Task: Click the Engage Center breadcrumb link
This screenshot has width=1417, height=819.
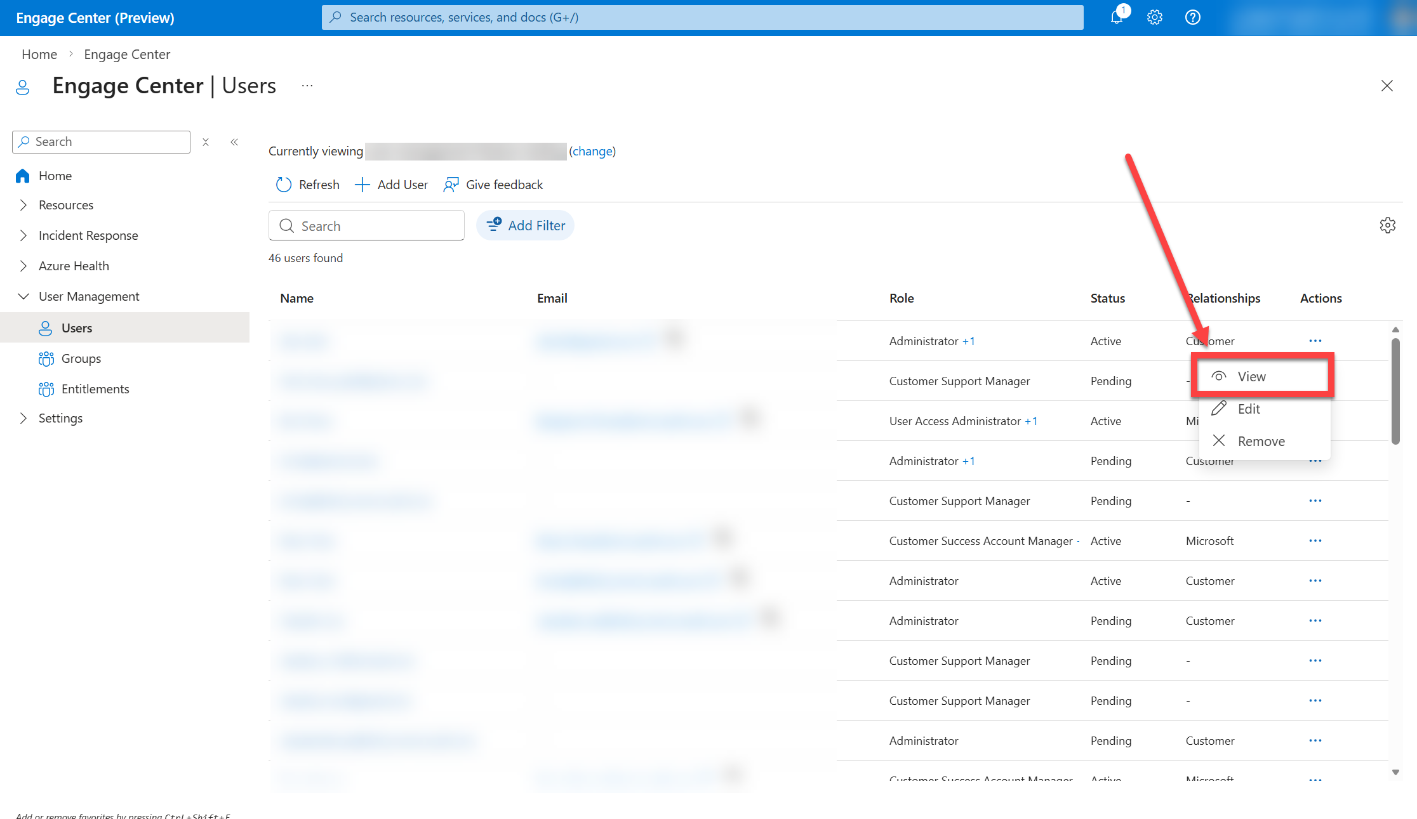Action: point(127,55)
